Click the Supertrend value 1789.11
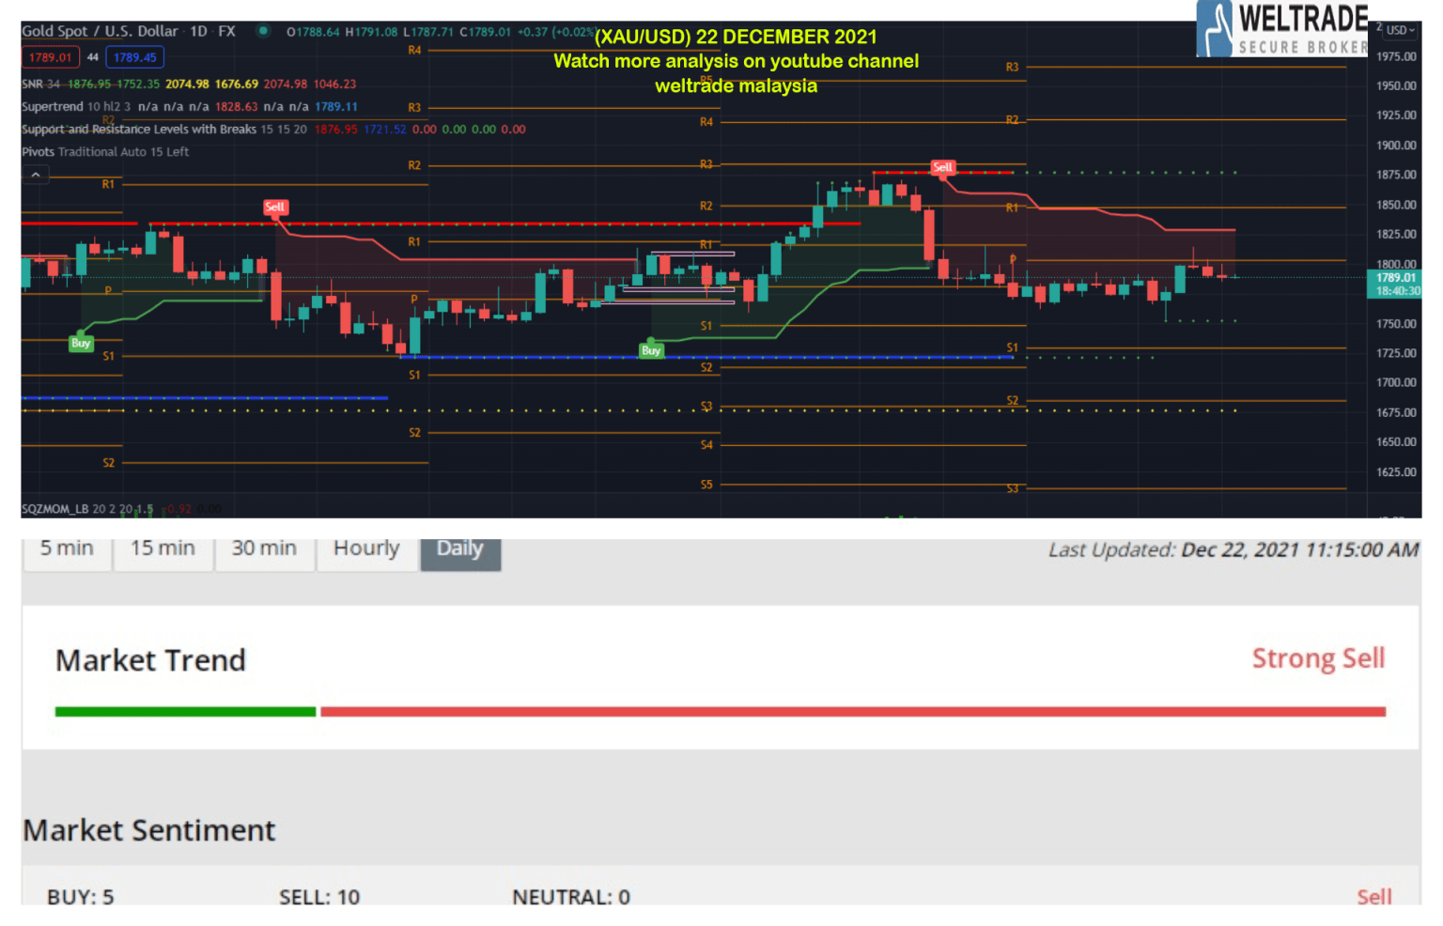Viewport: 1443px width, 926px height. pos(336,107)
